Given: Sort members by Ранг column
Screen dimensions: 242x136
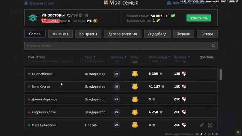Looking at the screenshot, I should [90, 57].
